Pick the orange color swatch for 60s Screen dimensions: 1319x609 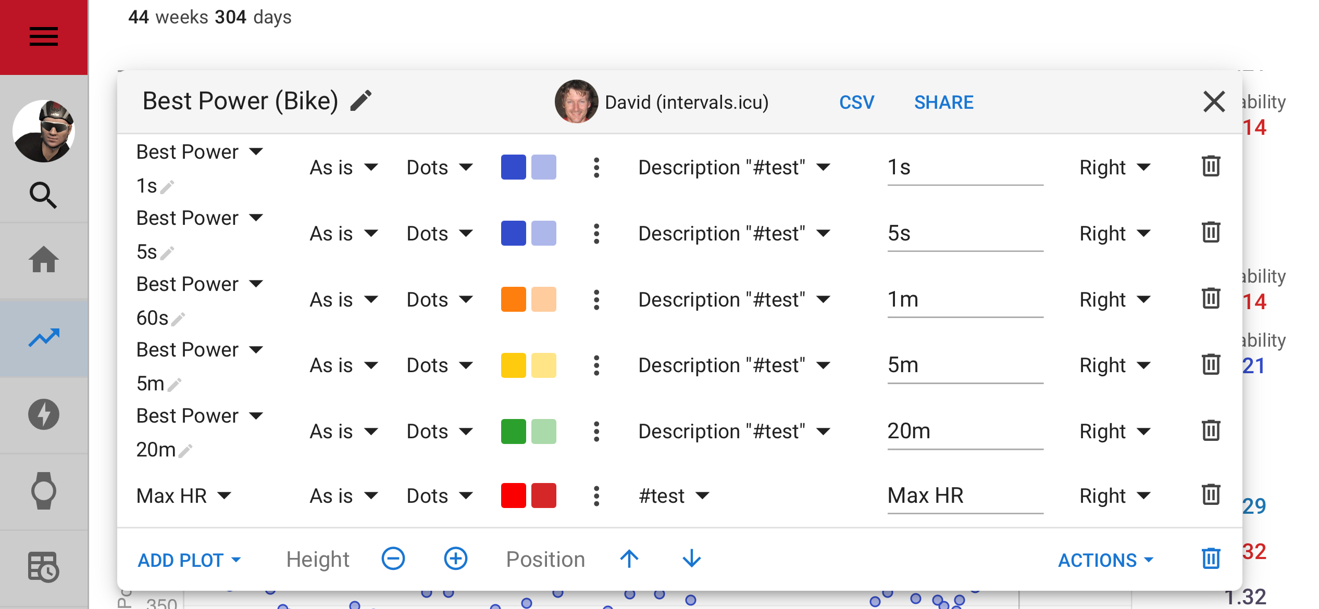[513, 299]
